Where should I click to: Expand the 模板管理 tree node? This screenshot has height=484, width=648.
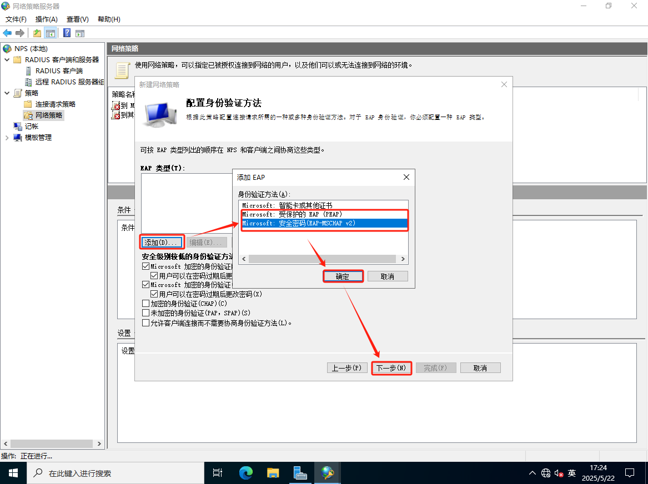pos(7,138)
